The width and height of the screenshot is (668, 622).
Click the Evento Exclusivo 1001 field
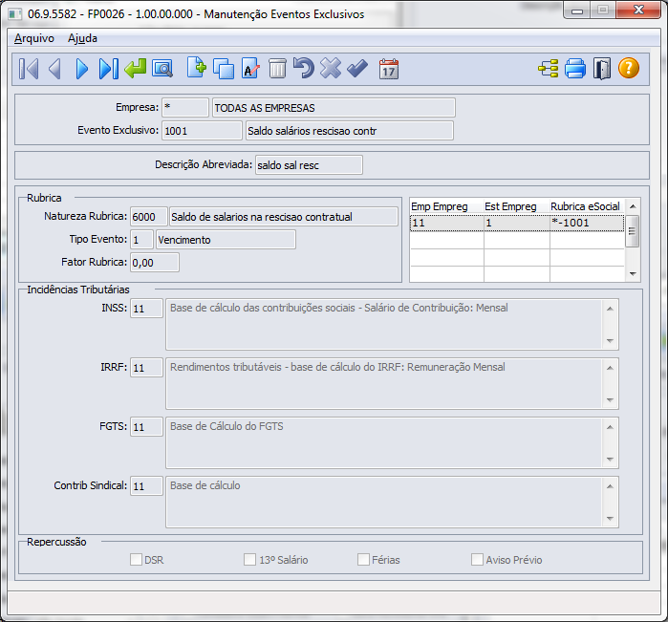(x=202, y=130)
